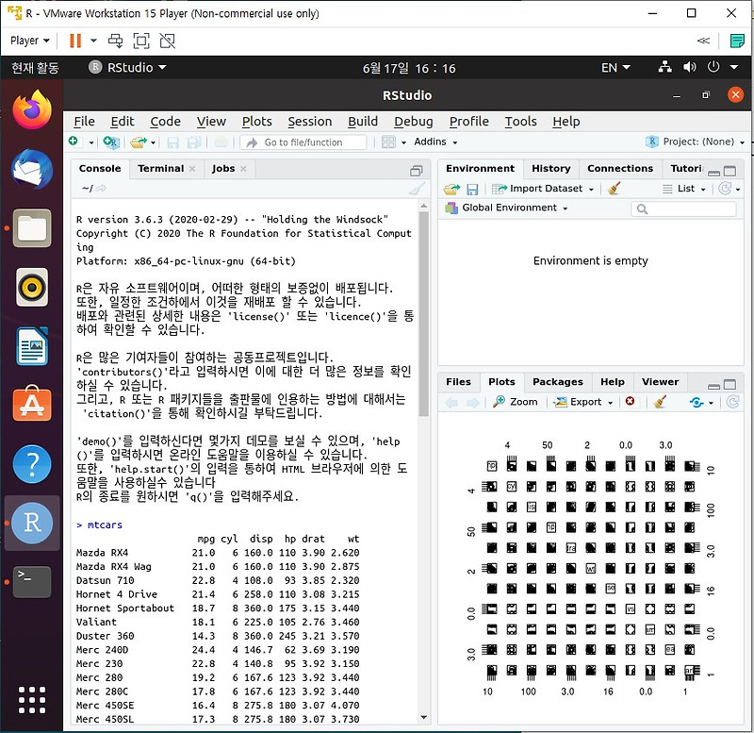Switch to the Packages tab
The image size is (754, 733).
pyautogui.click(x=558, y=382)
